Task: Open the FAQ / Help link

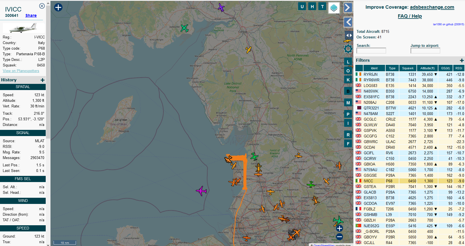Action: 410,16
